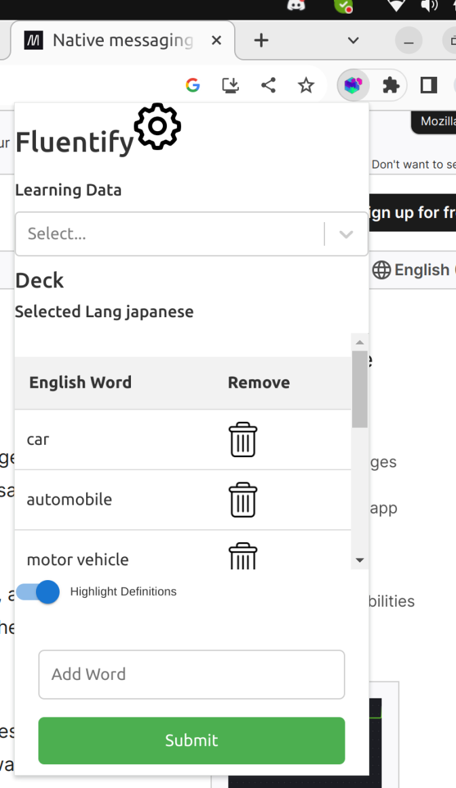Open a new browser tab
The width and height of the screenshot is (456, 788).
click(x=261, y=41)
